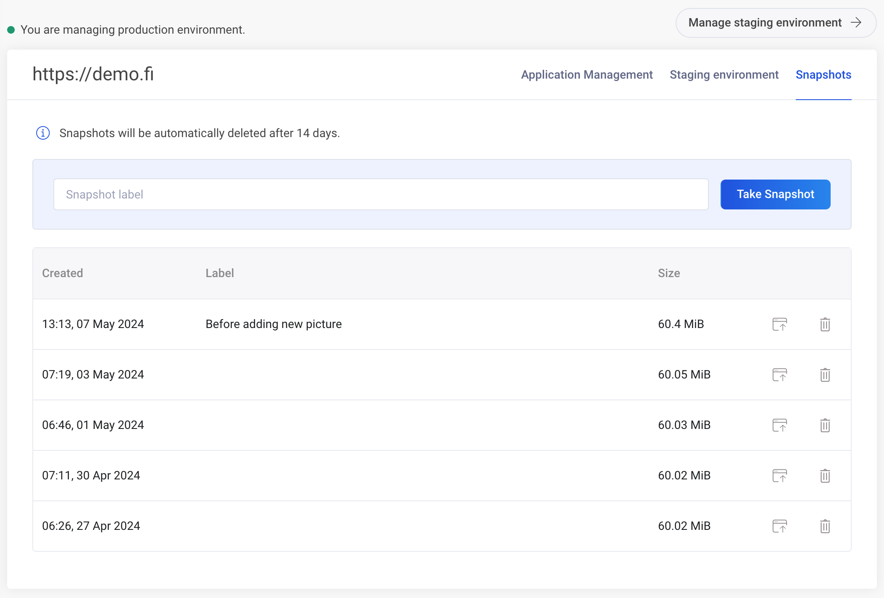Click the https://demo.fi site title

(x=93, y=74)
